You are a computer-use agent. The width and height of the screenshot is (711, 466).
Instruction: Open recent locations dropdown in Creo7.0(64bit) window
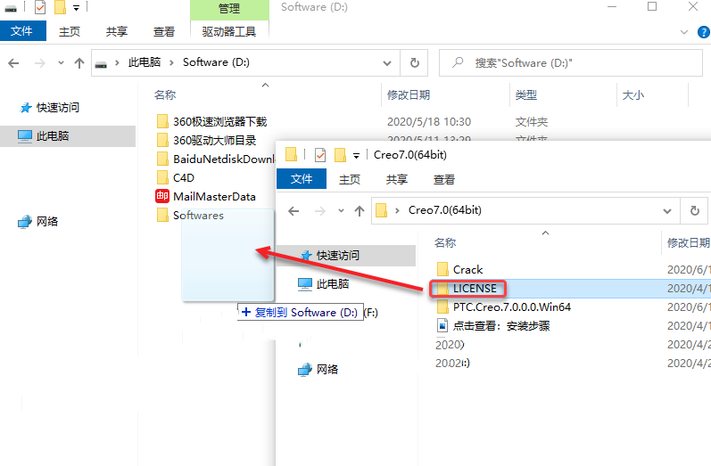click(341, 210)
